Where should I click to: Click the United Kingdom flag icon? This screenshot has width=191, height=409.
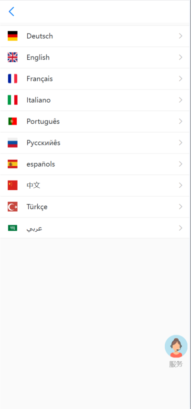[12, 57]
